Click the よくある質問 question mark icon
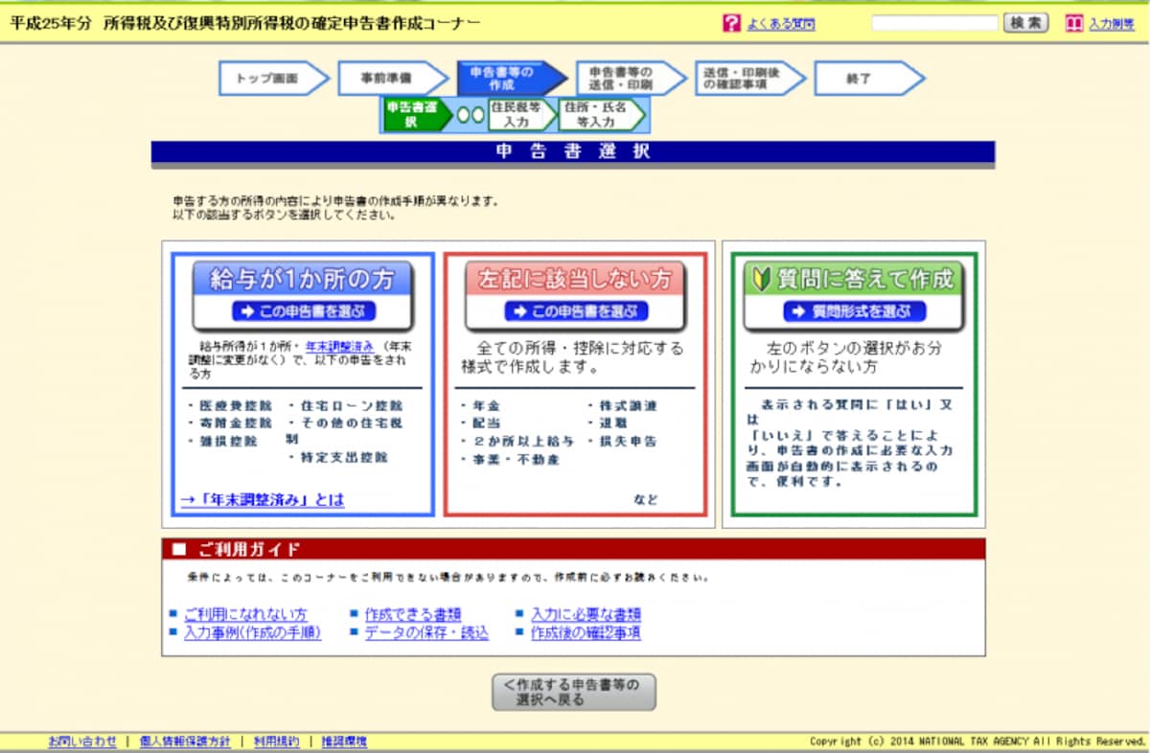 coord(732,23)
